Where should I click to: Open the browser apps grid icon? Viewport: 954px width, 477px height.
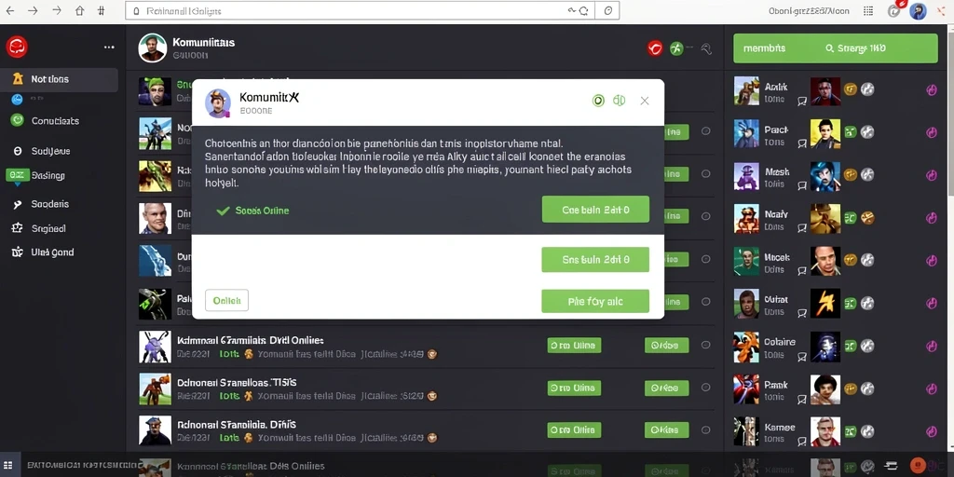[x=868, y=11]
